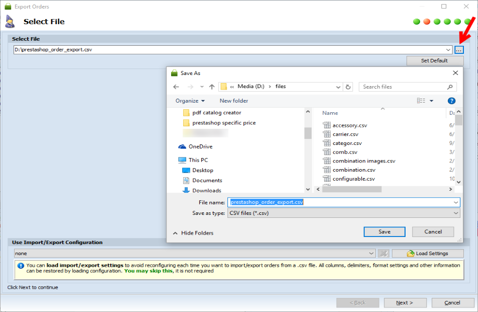
Task: Collapse folders with Hide Folders
Action: pos(193,233)
